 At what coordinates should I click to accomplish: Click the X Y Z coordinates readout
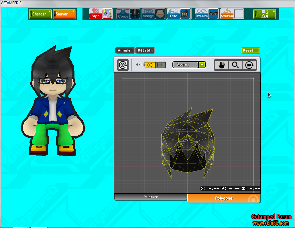tap(231, 188)
